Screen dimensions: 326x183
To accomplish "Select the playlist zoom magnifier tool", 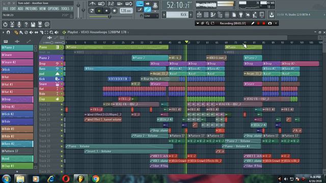I will click(x=51, y=33).
